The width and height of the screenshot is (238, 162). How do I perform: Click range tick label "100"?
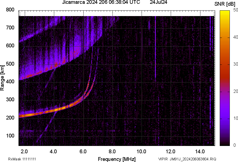tap(10, 136)
